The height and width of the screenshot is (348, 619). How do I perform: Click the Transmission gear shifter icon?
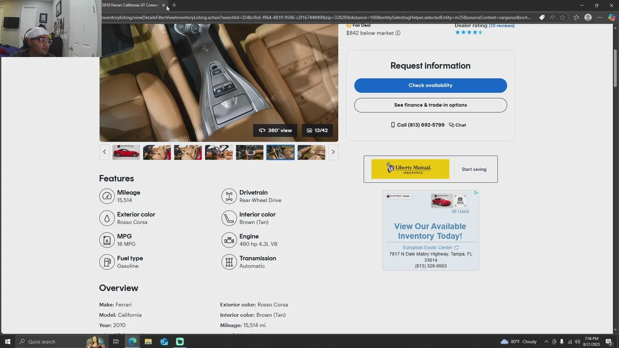pyautogui.click(x=229, y=262)
